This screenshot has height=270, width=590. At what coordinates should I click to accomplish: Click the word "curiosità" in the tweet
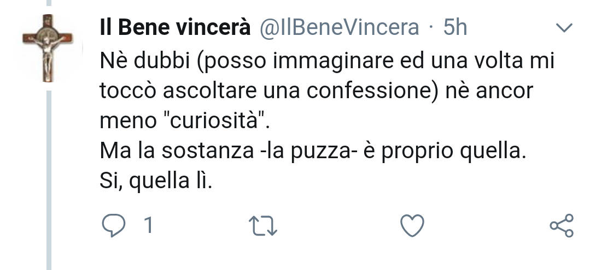217,120
